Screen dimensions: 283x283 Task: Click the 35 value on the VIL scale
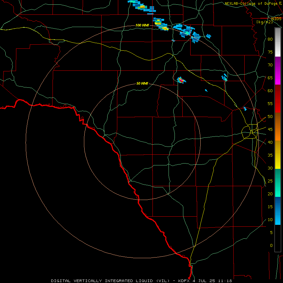click(270, 155)
